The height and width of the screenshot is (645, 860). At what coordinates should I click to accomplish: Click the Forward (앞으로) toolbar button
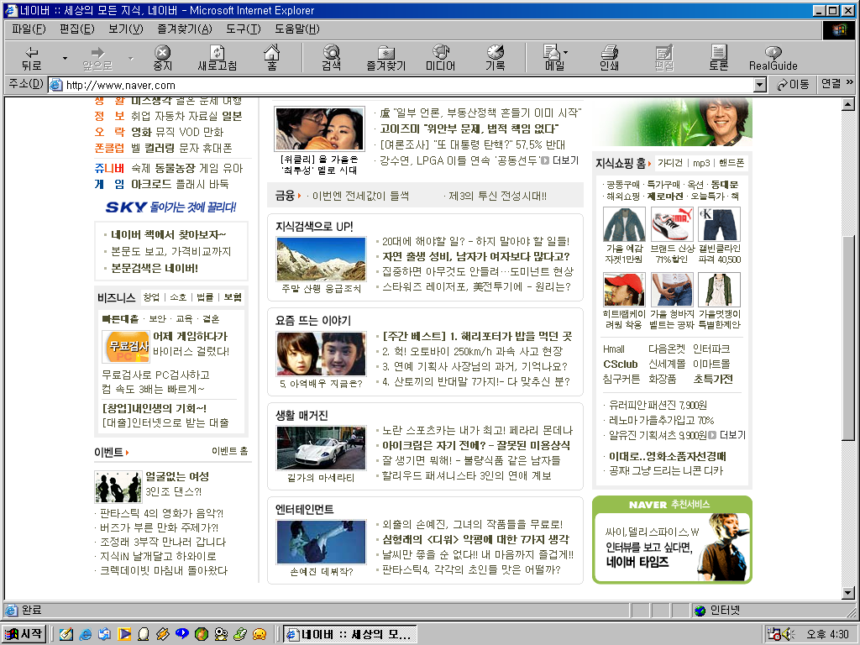[97, 58]
